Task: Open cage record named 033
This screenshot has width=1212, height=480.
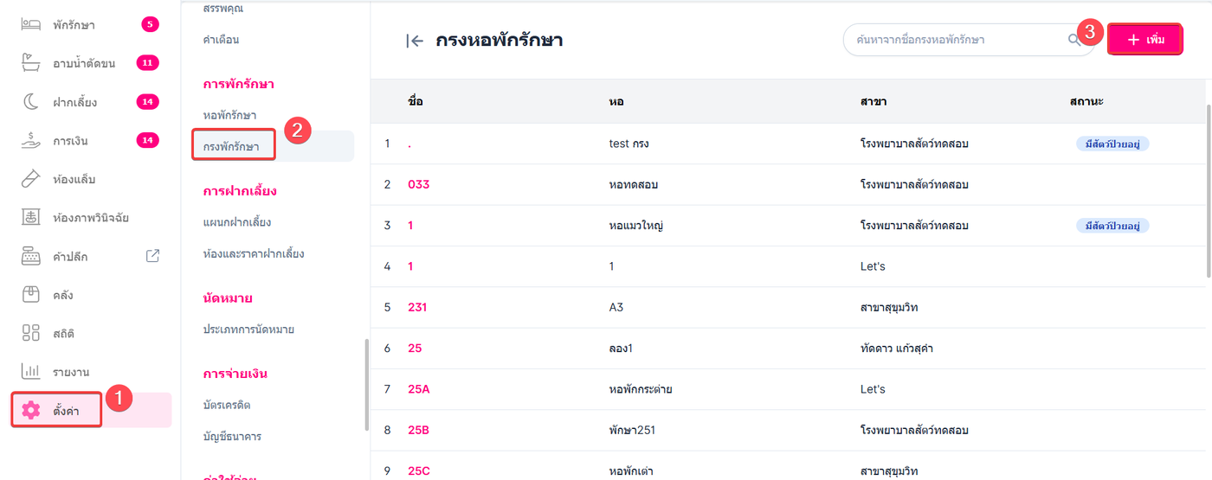Action: point(419,184)
